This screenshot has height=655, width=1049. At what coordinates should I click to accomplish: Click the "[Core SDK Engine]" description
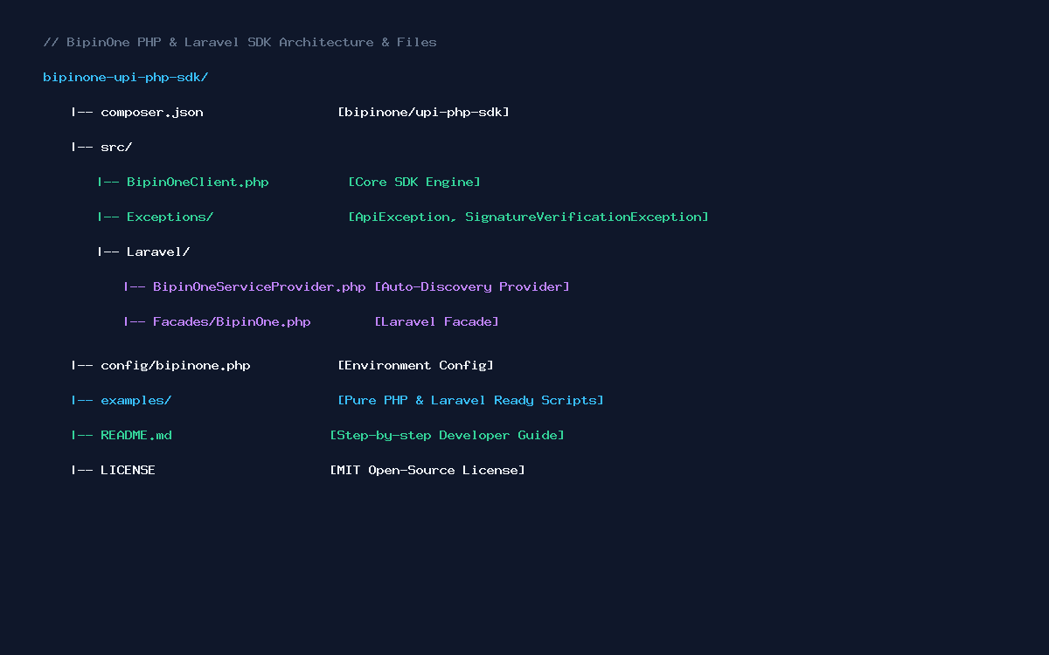(x=414, y=182)
